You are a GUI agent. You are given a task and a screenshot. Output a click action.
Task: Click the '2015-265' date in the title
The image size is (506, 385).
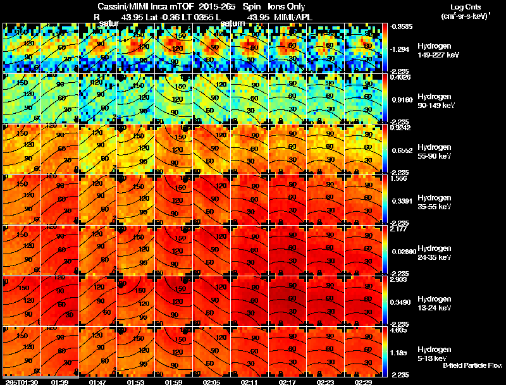[217, 7]
